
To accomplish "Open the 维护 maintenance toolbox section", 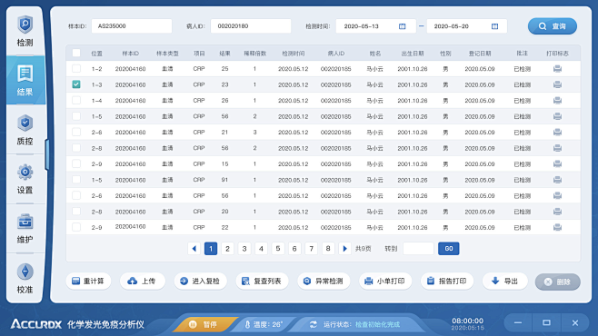I will (x=25, y=229).
